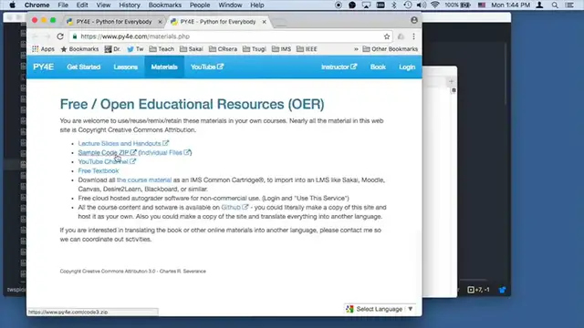Open Lecture Slides and Handouts link
Screen dimensions: 584x328
123,143
